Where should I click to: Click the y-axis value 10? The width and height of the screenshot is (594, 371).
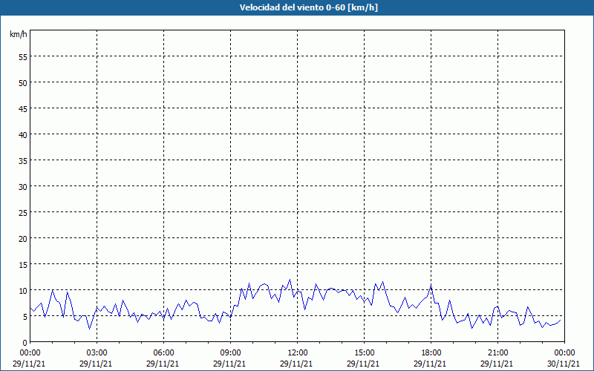[23, 290]
